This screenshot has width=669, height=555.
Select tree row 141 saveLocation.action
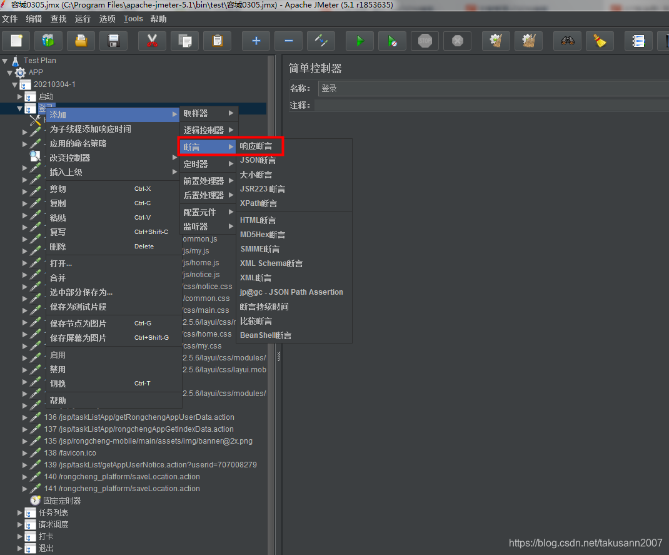122,489
